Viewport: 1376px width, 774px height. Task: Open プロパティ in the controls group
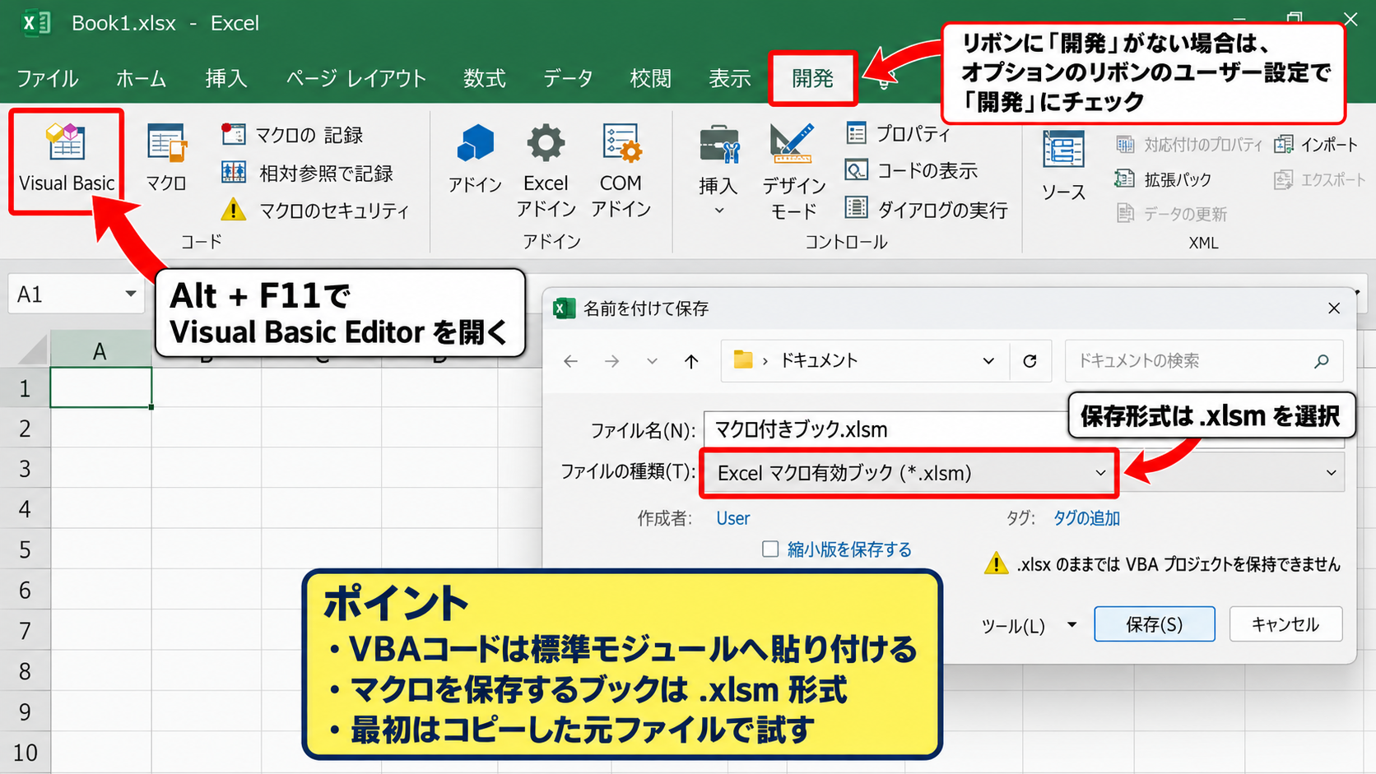point(898,133)
